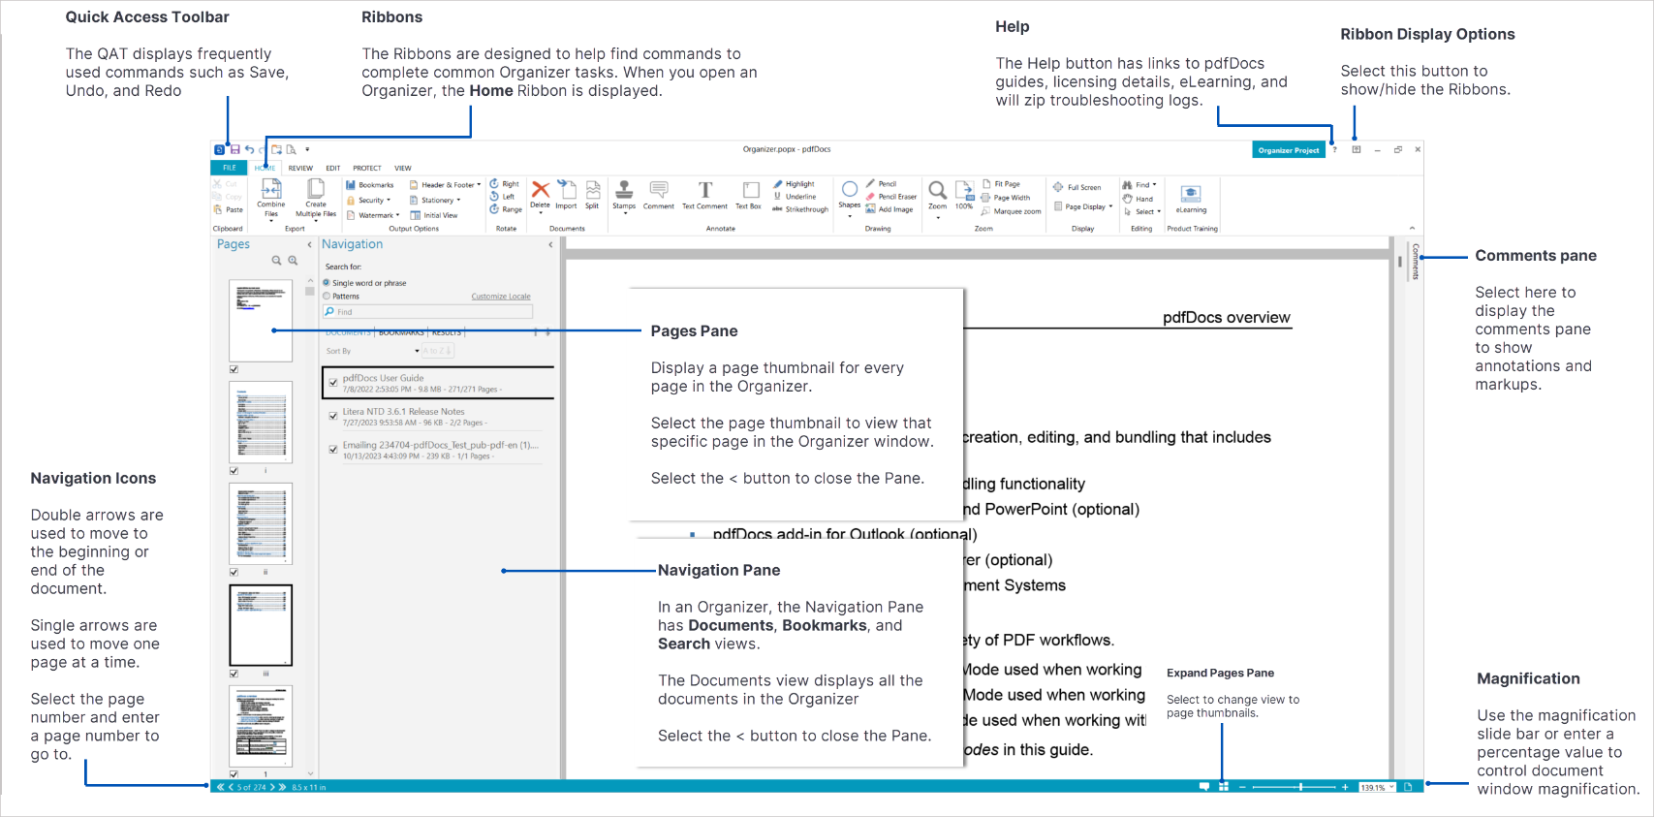Select the Patterns search option
The image size is (1654, 817).
[327, 296]
